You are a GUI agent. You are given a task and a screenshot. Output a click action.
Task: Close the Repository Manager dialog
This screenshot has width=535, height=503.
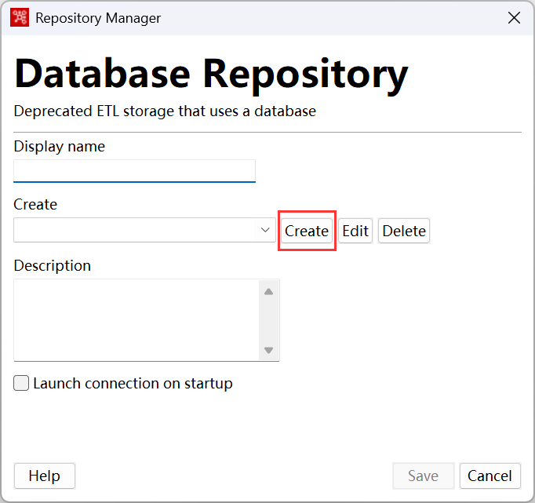coord(514,18)
